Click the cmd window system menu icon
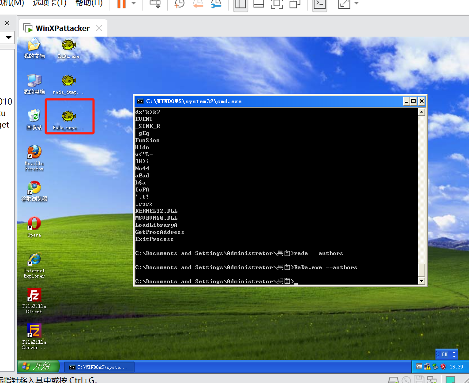Screen dimensions: 469x383 [x=140, y=101]
